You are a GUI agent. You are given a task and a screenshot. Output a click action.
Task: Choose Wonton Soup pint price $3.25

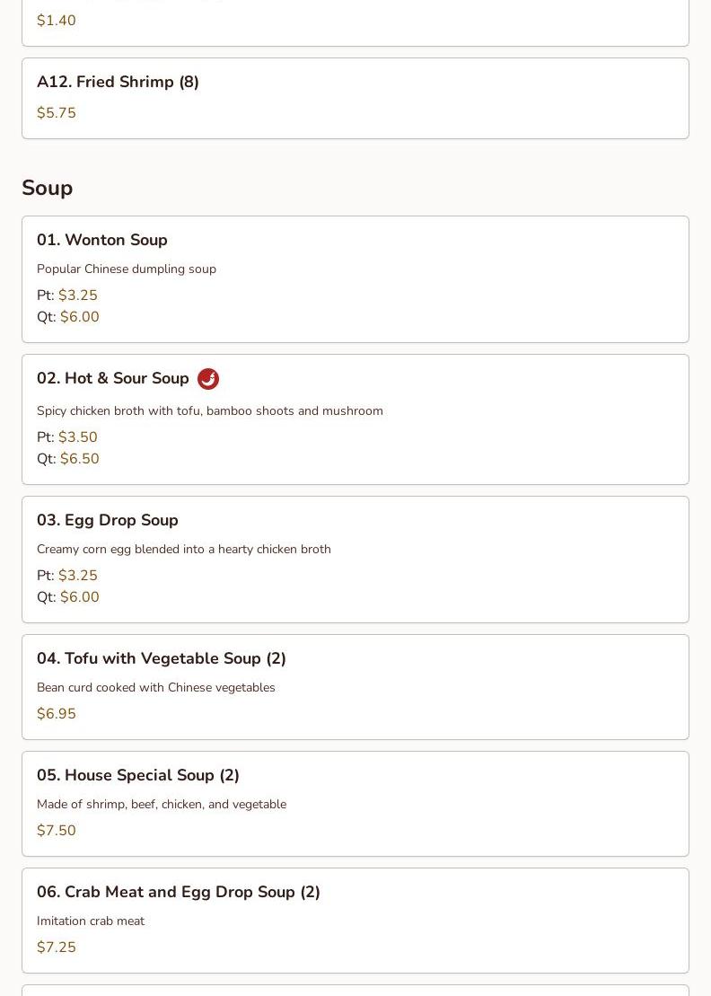coord(78,295)
